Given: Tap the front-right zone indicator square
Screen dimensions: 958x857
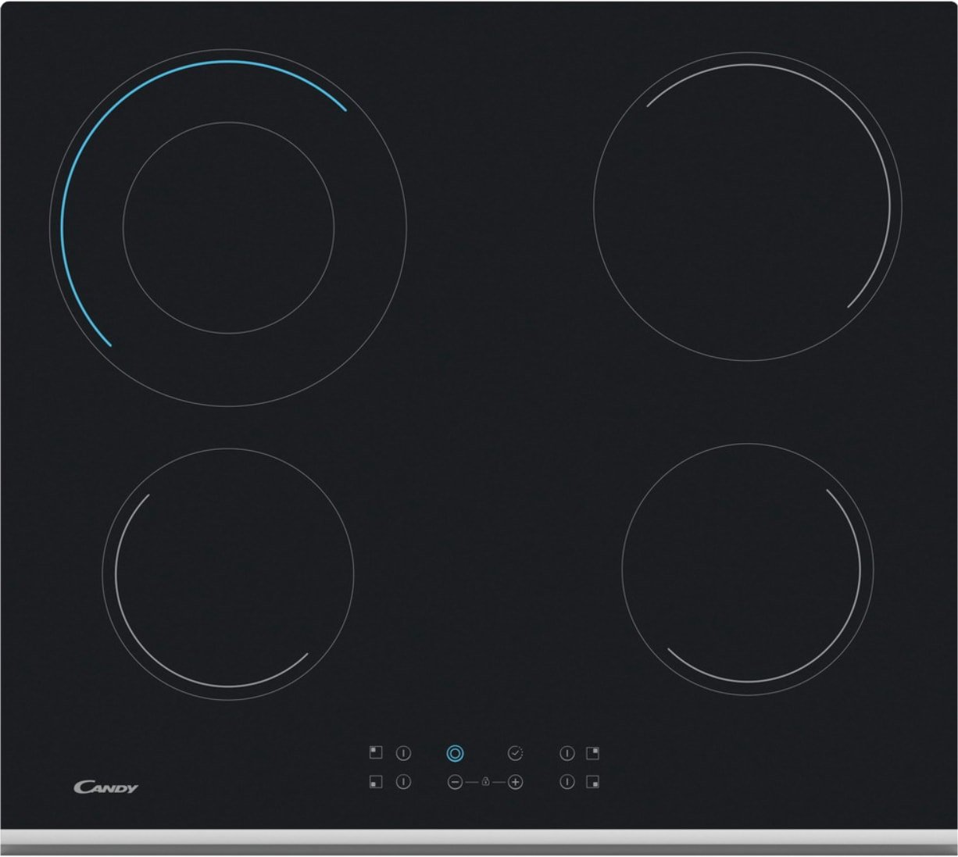Looking at the screenshot, I should click(x=592, y=781).
